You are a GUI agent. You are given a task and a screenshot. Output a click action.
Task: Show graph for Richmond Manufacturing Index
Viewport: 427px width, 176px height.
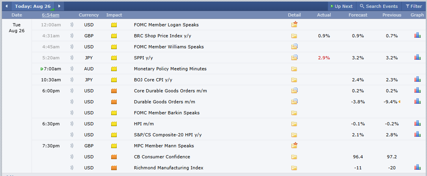point(417,167)
